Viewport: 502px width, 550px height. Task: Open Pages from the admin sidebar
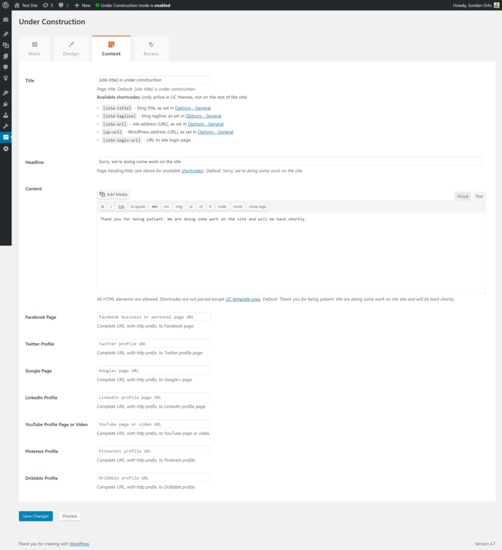(x=5, y=56)
